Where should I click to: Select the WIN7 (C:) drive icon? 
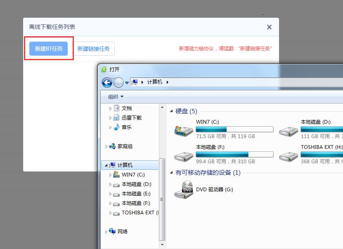click(x=184, y=131)
